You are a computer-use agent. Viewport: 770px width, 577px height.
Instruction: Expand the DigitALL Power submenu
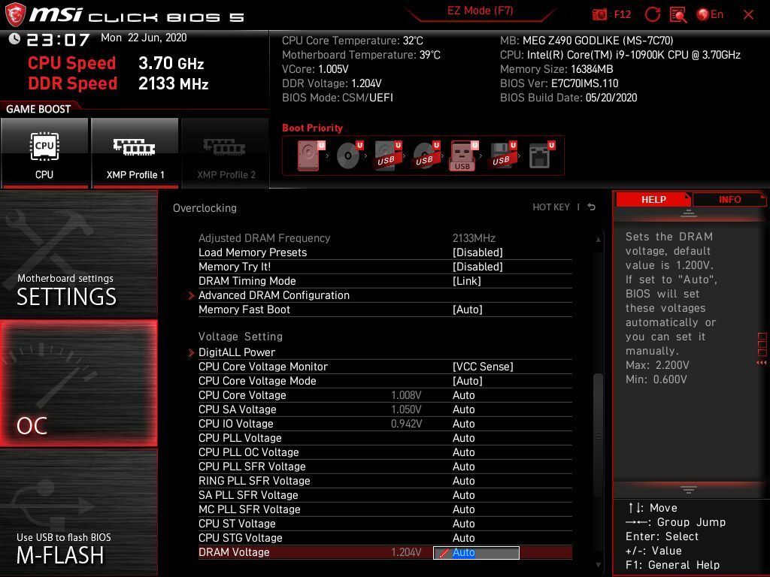click(385, 352)
